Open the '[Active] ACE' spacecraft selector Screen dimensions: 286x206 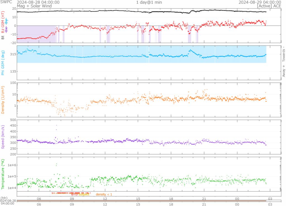(x=269, y=6)
